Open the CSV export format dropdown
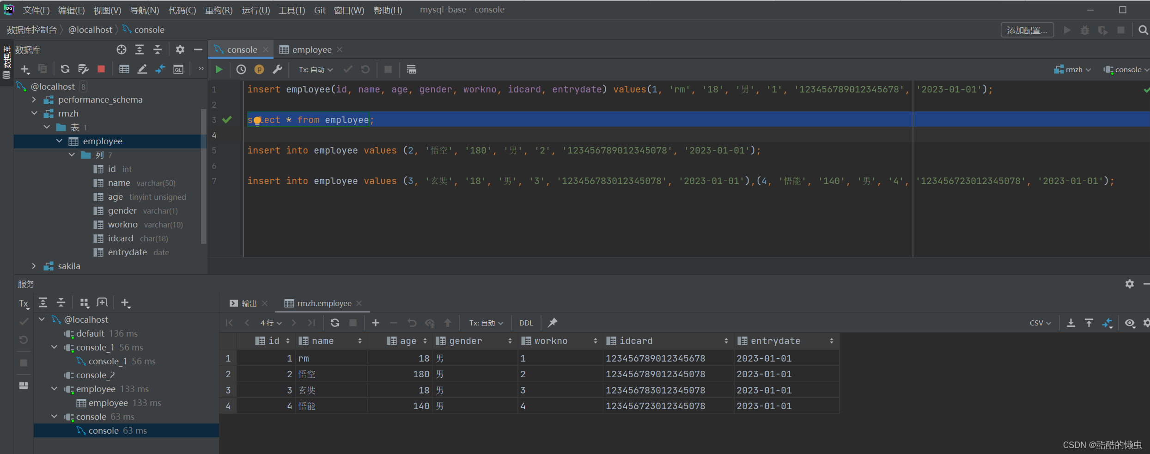1150x454 pixels. click(x=1040, y=323)
